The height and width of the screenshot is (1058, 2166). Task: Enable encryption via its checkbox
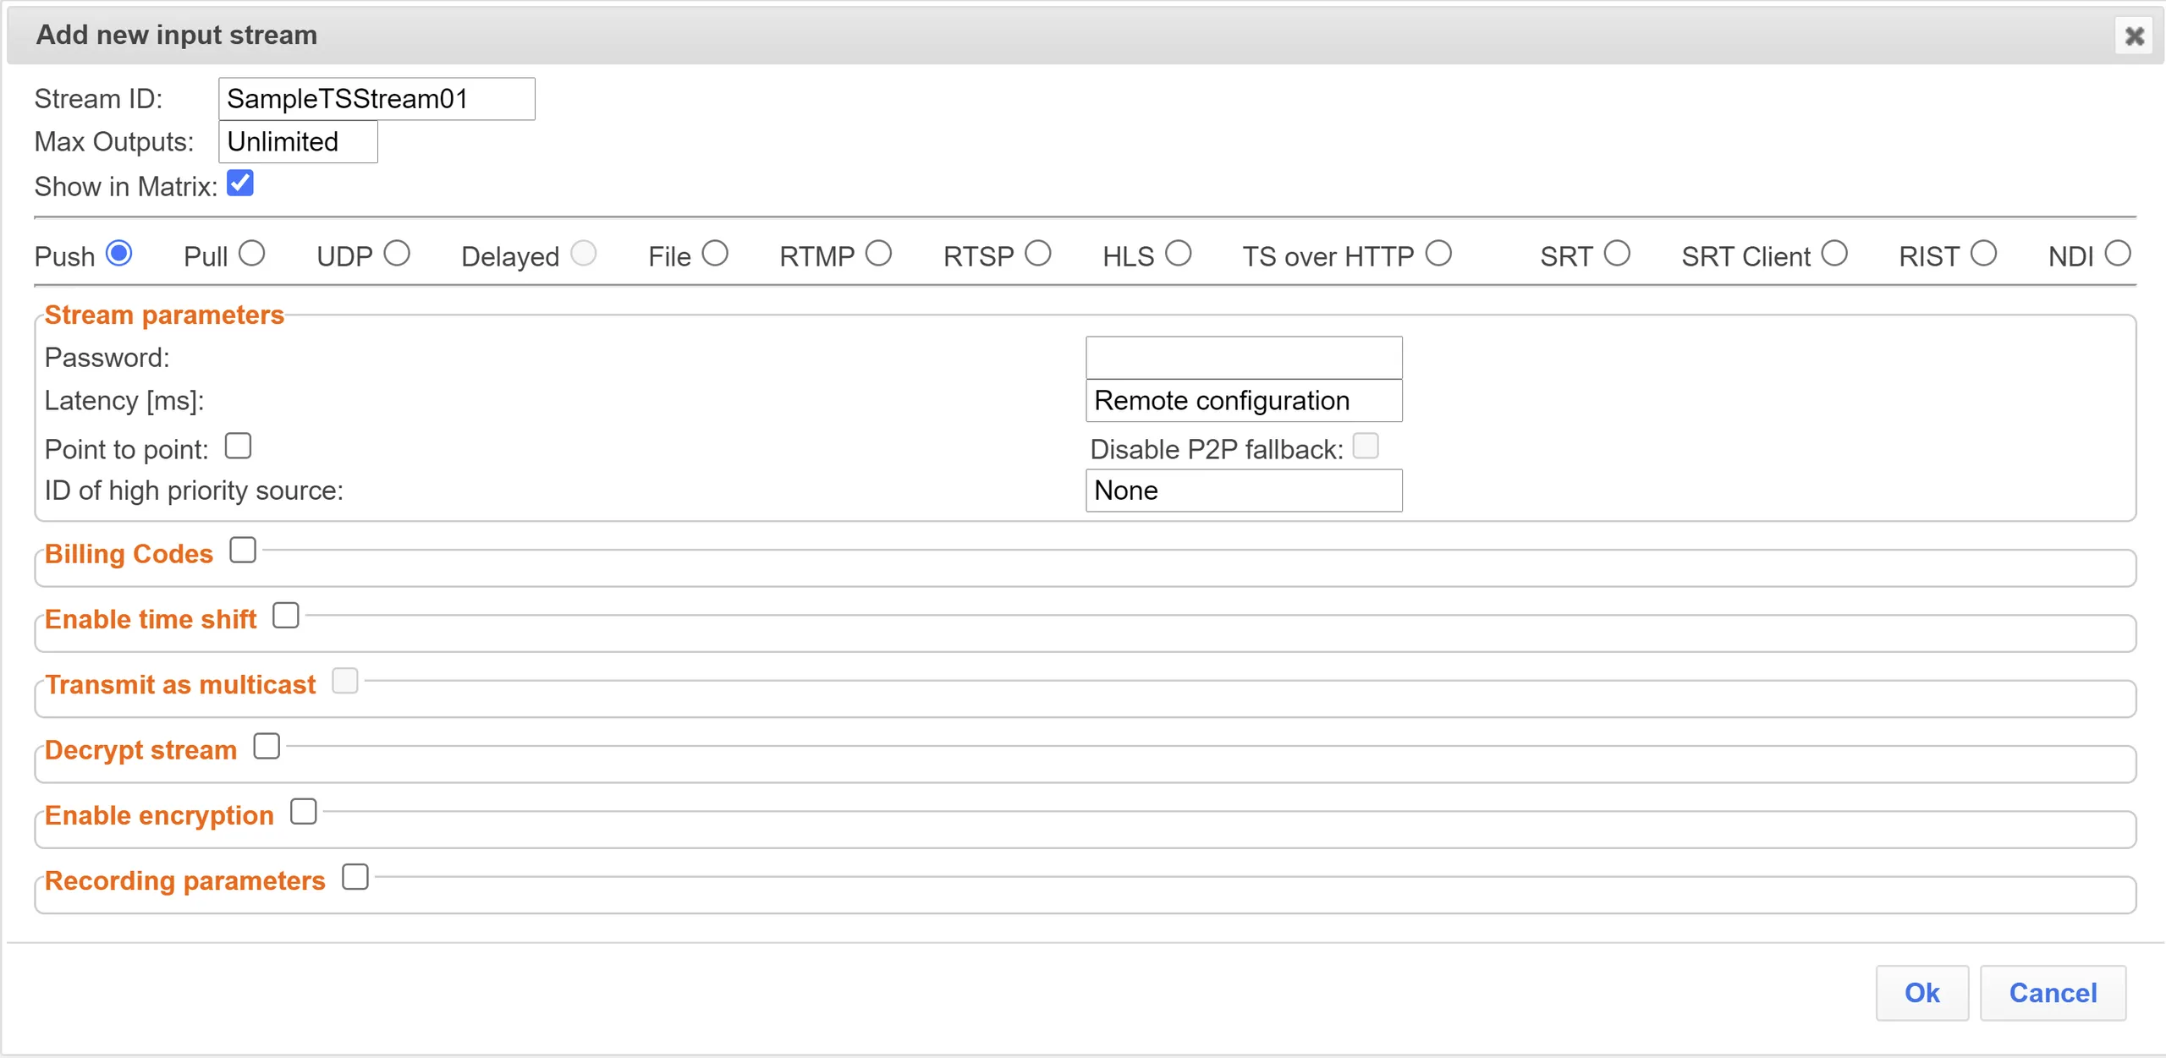[303, 812]
